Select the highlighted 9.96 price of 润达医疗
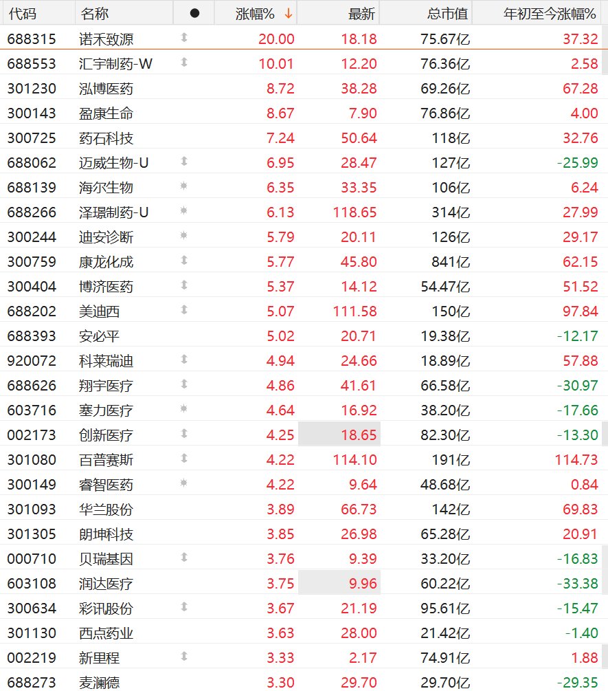 (x=339, y=583)
